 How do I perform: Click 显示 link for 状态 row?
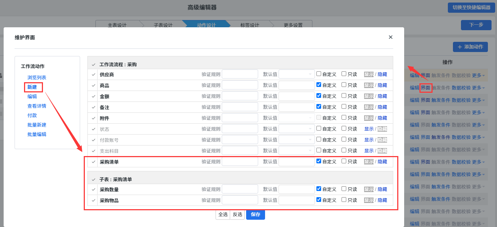[369, 129]
